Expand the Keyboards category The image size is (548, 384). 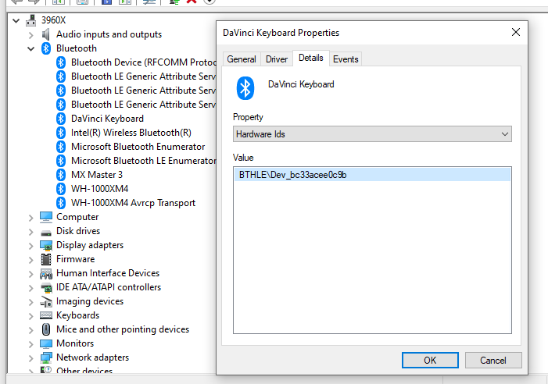[30, 316]
